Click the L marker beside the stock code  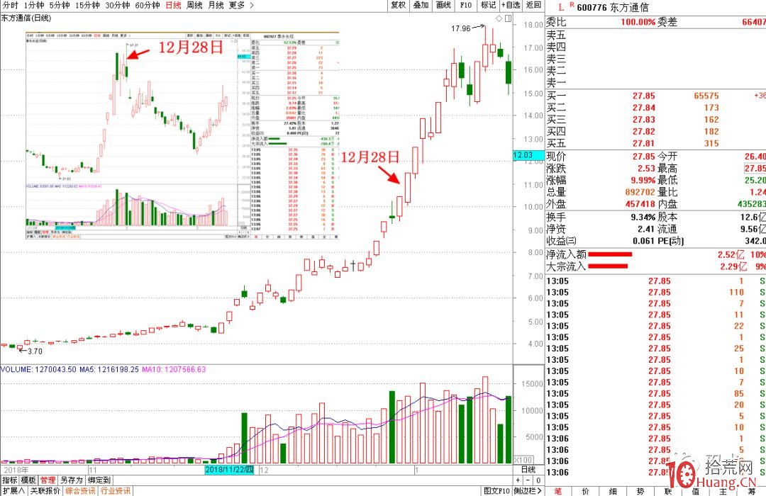tap(561, 7)
